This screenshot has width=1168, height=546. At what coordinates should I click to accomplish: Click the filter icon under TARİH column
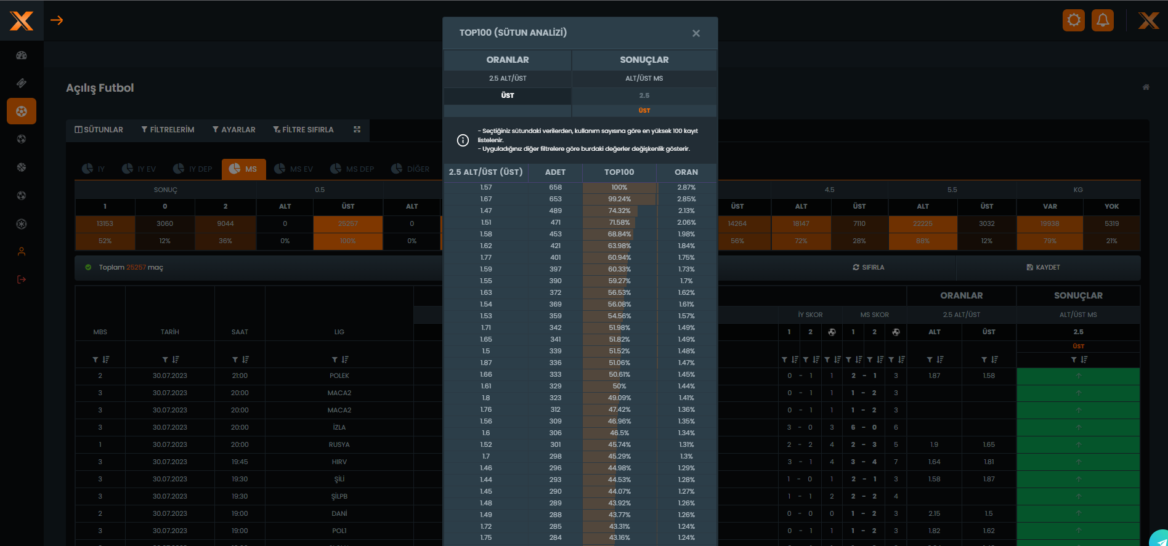(165, 359)
